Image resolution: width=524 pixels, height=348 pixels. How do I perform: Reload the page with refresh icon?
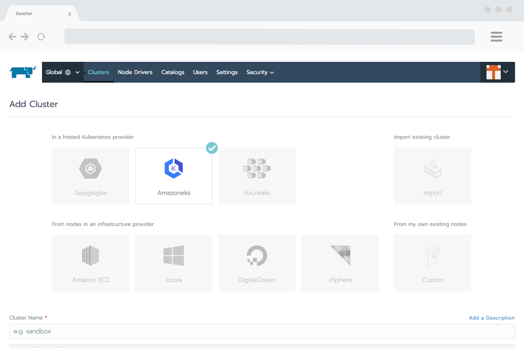pyautogui.click(x=41, y=36)
